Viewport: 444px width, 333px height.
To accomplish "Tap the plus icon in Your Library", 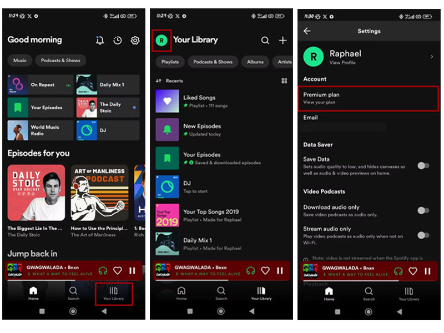I will 282,41.
